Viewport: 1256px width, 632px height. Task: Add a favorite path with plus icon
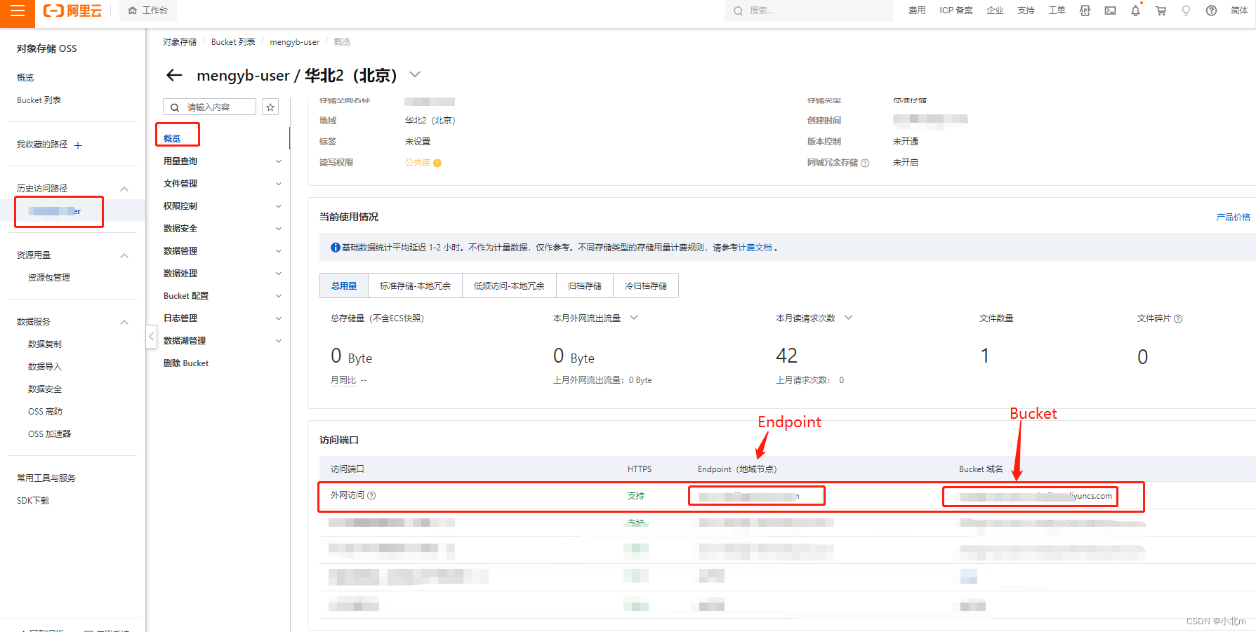(x=78, y=145)
